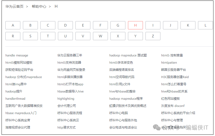Image resolution: width=215 pixels, height=136 pixels.
Task: Select the letter V index button
Action: [83, 36]
